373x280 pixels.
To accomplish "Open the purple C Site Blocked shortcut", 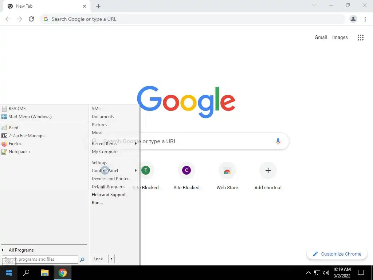I will pos(186,176).
